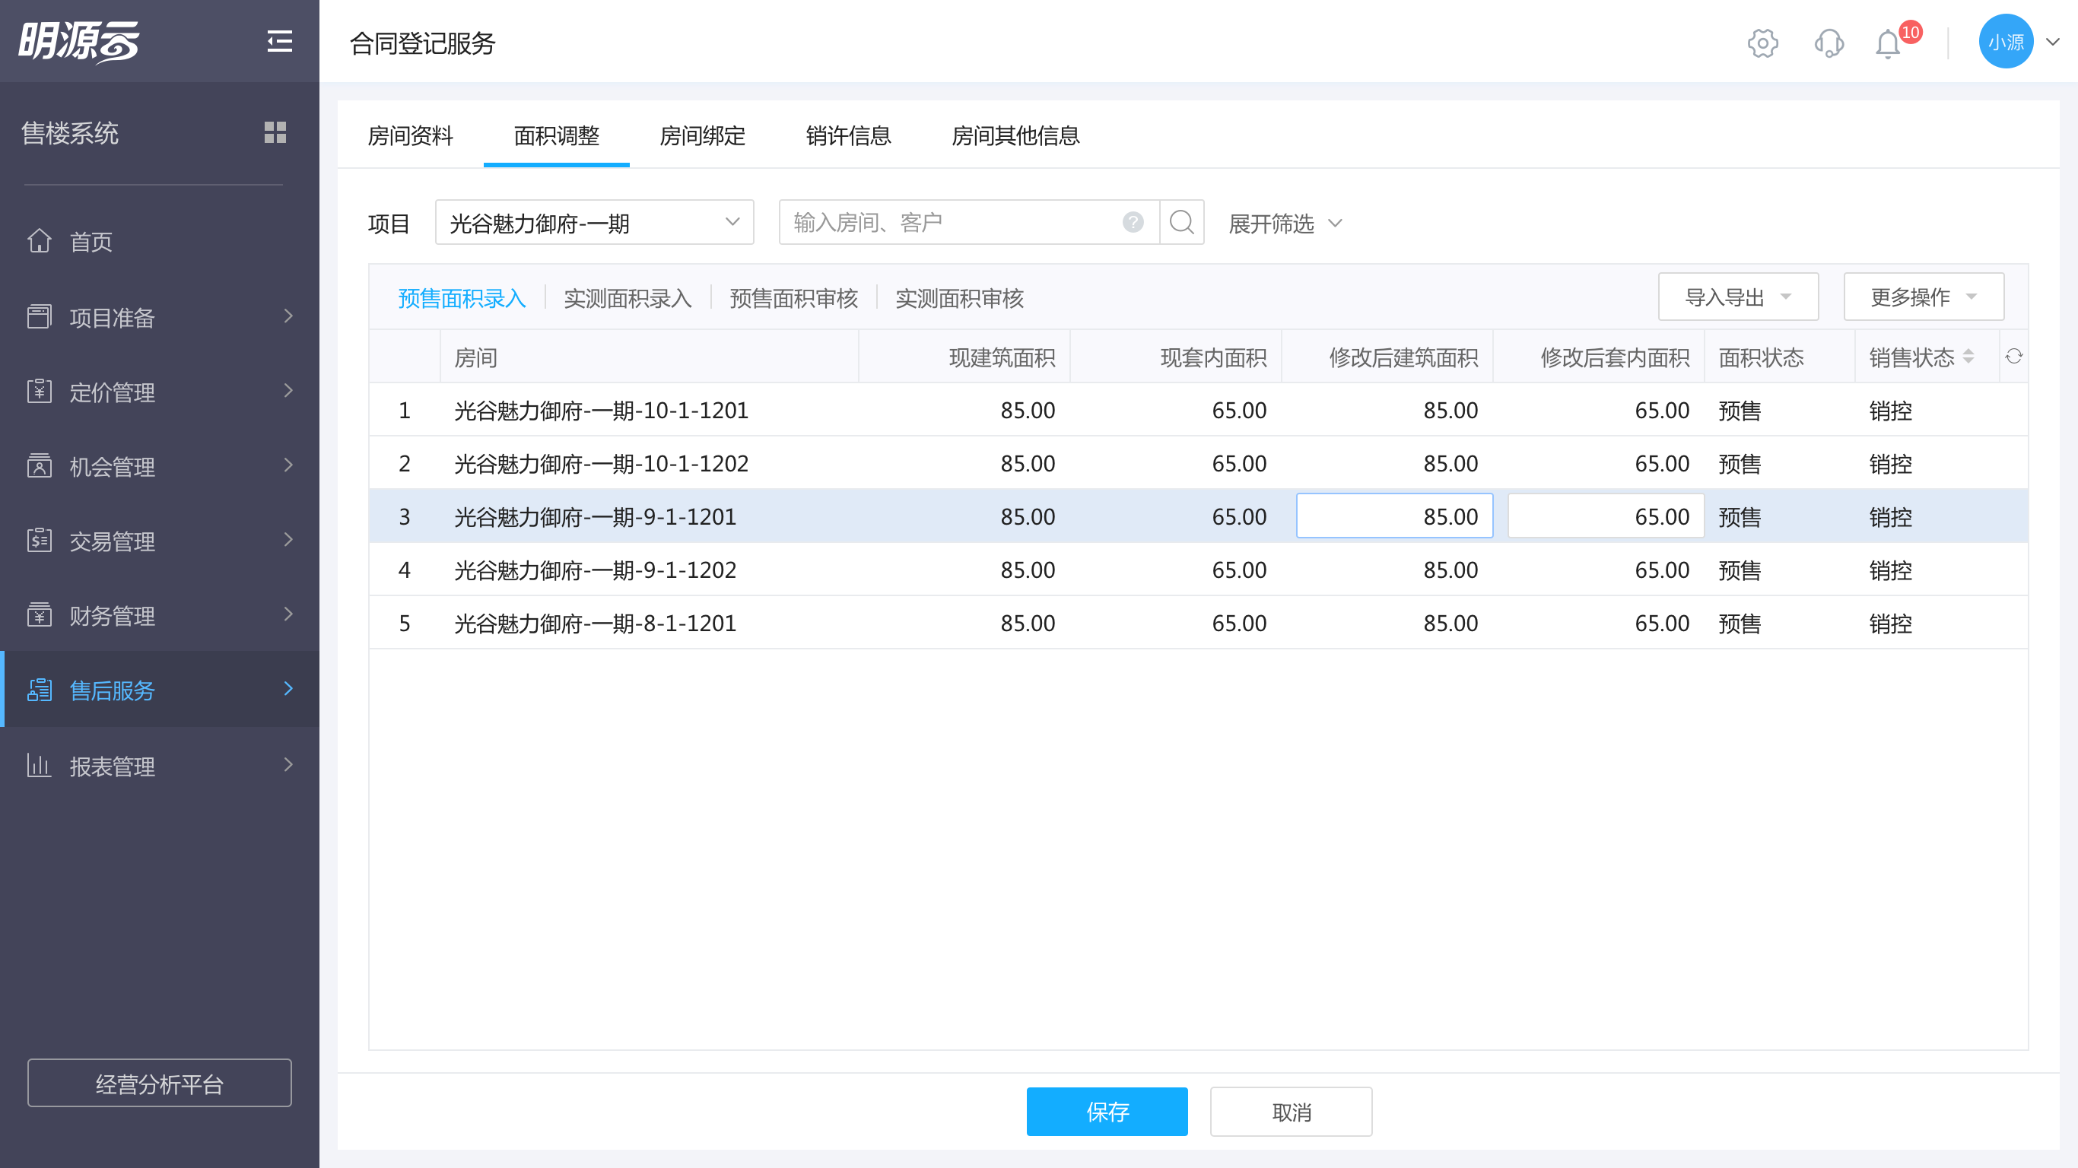Click the 保存 button

(1107, 1112)
